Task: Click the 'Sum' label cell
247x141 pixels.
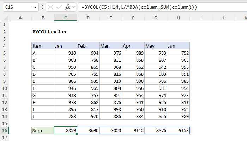Action: point(43,130)
